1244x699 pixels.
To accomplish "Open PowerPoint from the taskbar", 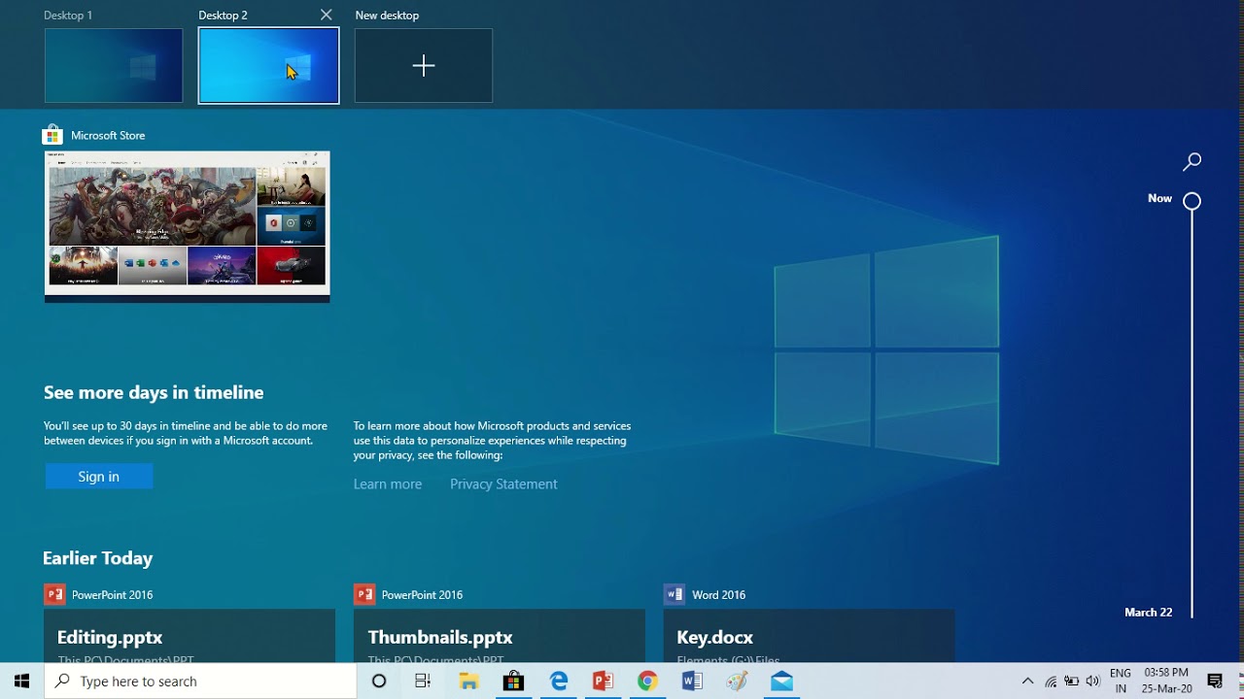I will (603, 682).
